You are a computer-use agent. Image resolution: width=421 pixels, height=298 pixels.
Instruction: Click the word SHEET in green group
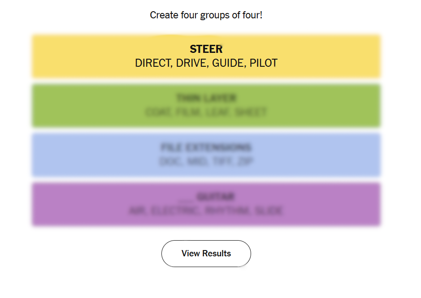[x=251, y=112]
